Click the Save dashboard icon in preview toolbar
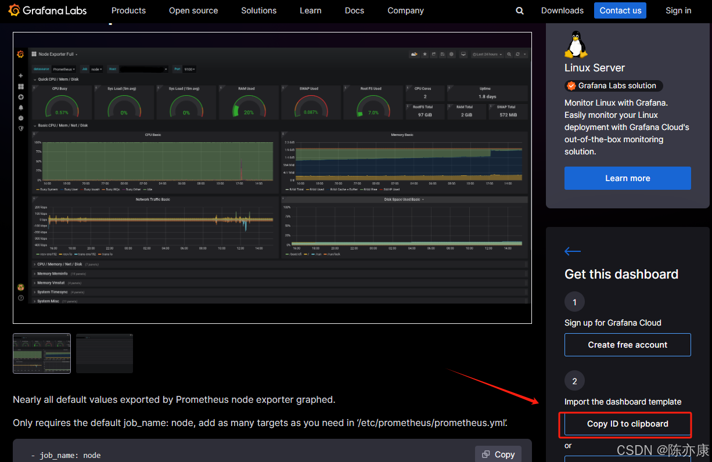The height and width of the screenshot is (462, 712). pyautogui.click(x=443, y=54)
